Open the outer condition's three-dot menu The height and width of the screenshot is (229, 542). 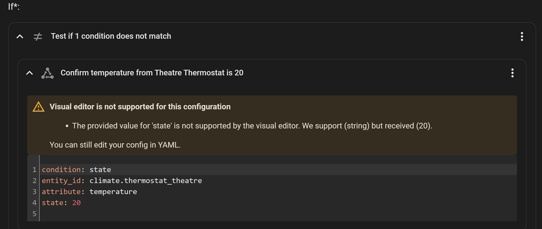point(522,36)
